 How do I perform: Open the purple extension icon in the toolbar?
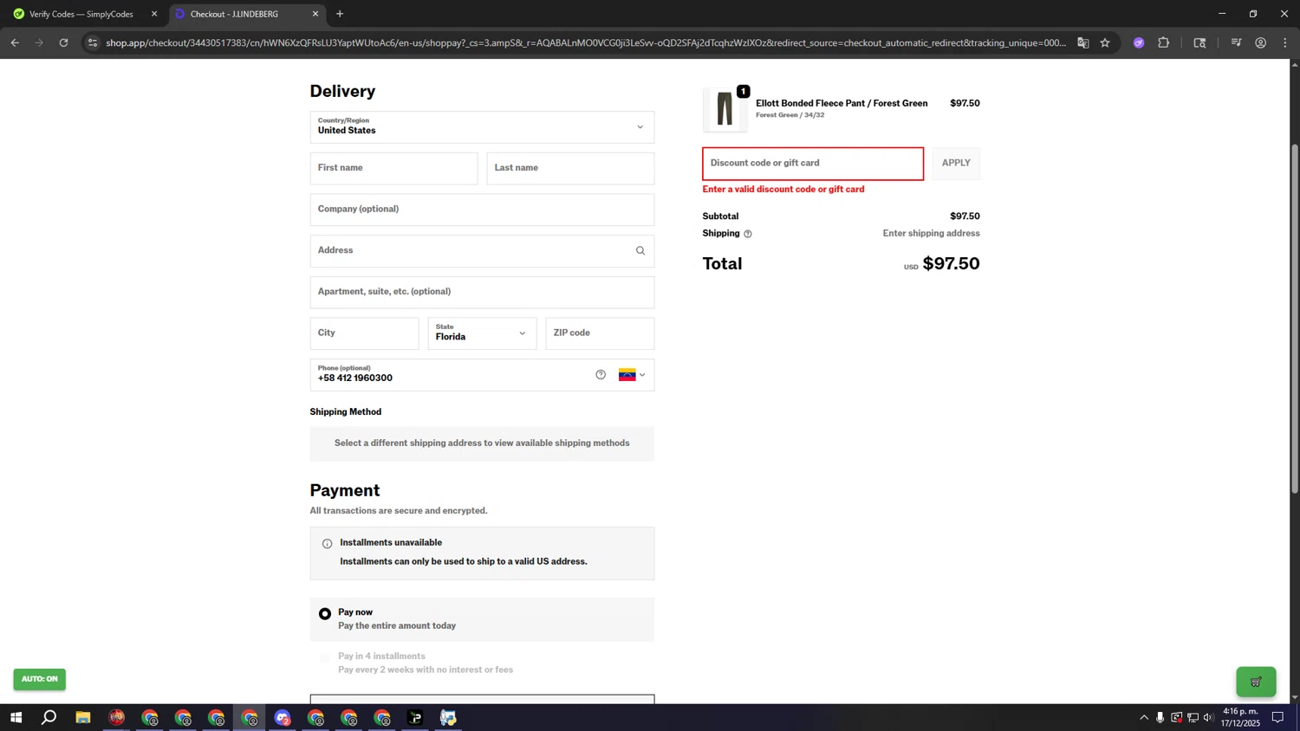(1139, 42)
